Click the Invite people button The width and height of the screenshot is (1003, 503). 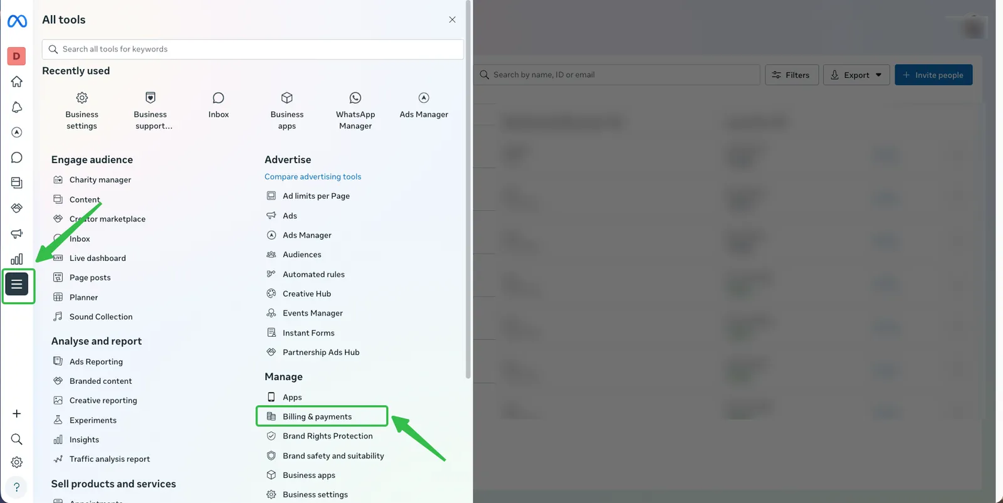pos(933,75)
